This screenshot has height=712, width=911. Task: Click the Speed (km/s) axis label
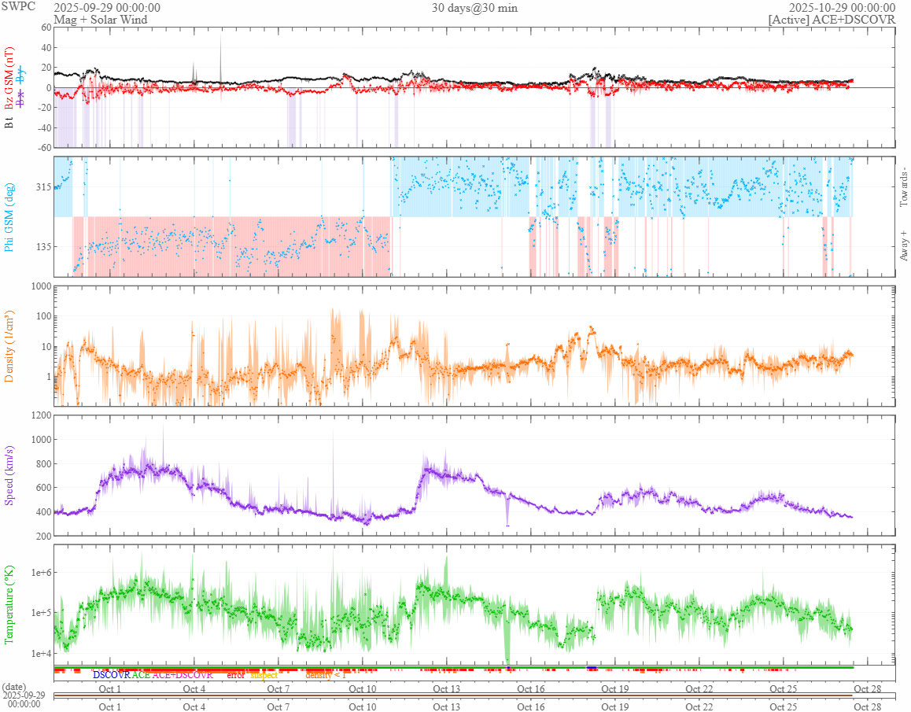tap(9, 475)
